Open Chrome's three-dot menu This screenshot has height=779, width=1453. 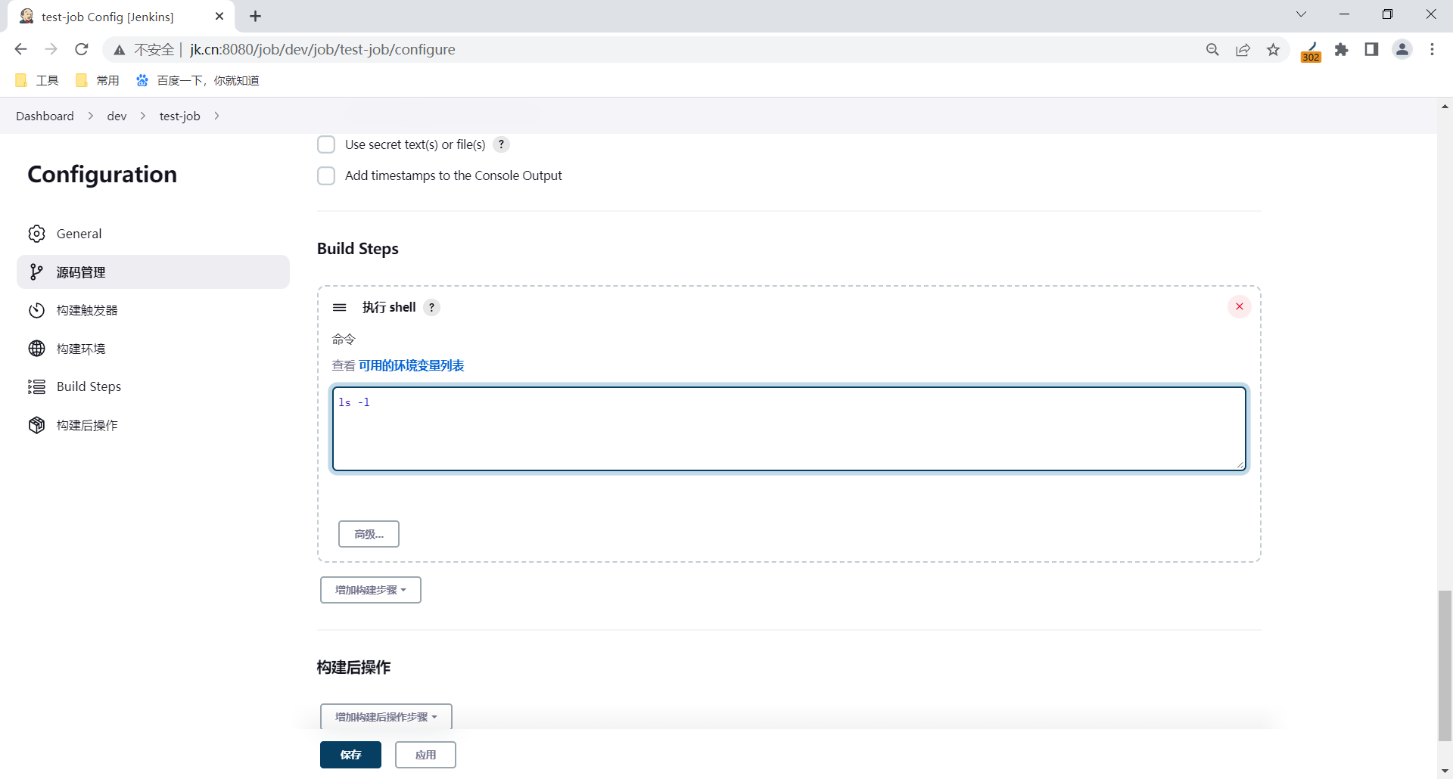(x=1433, y=49)
